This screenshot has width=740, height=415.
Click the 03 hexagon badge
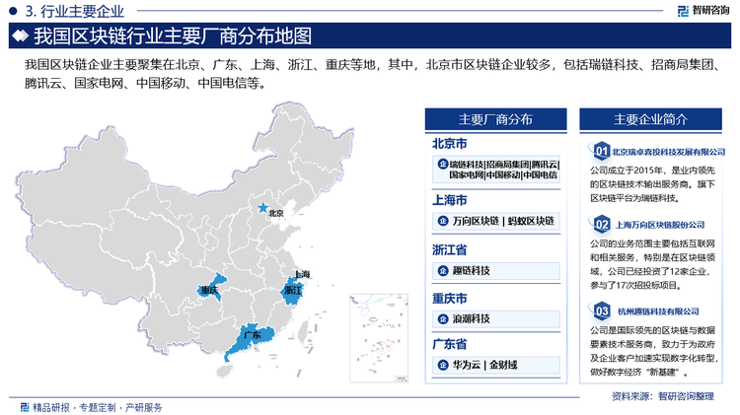(601, 311)
